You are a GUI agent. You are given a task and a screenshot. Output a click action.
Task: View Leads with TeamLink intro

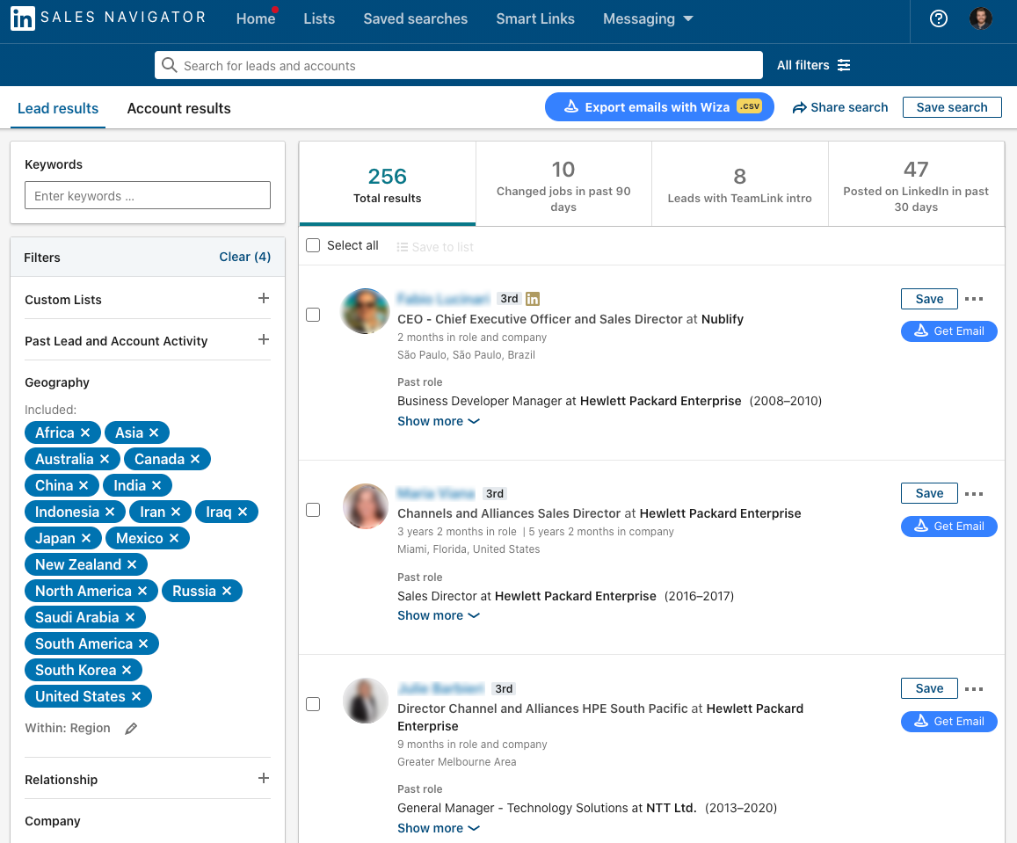click(739, 185)
